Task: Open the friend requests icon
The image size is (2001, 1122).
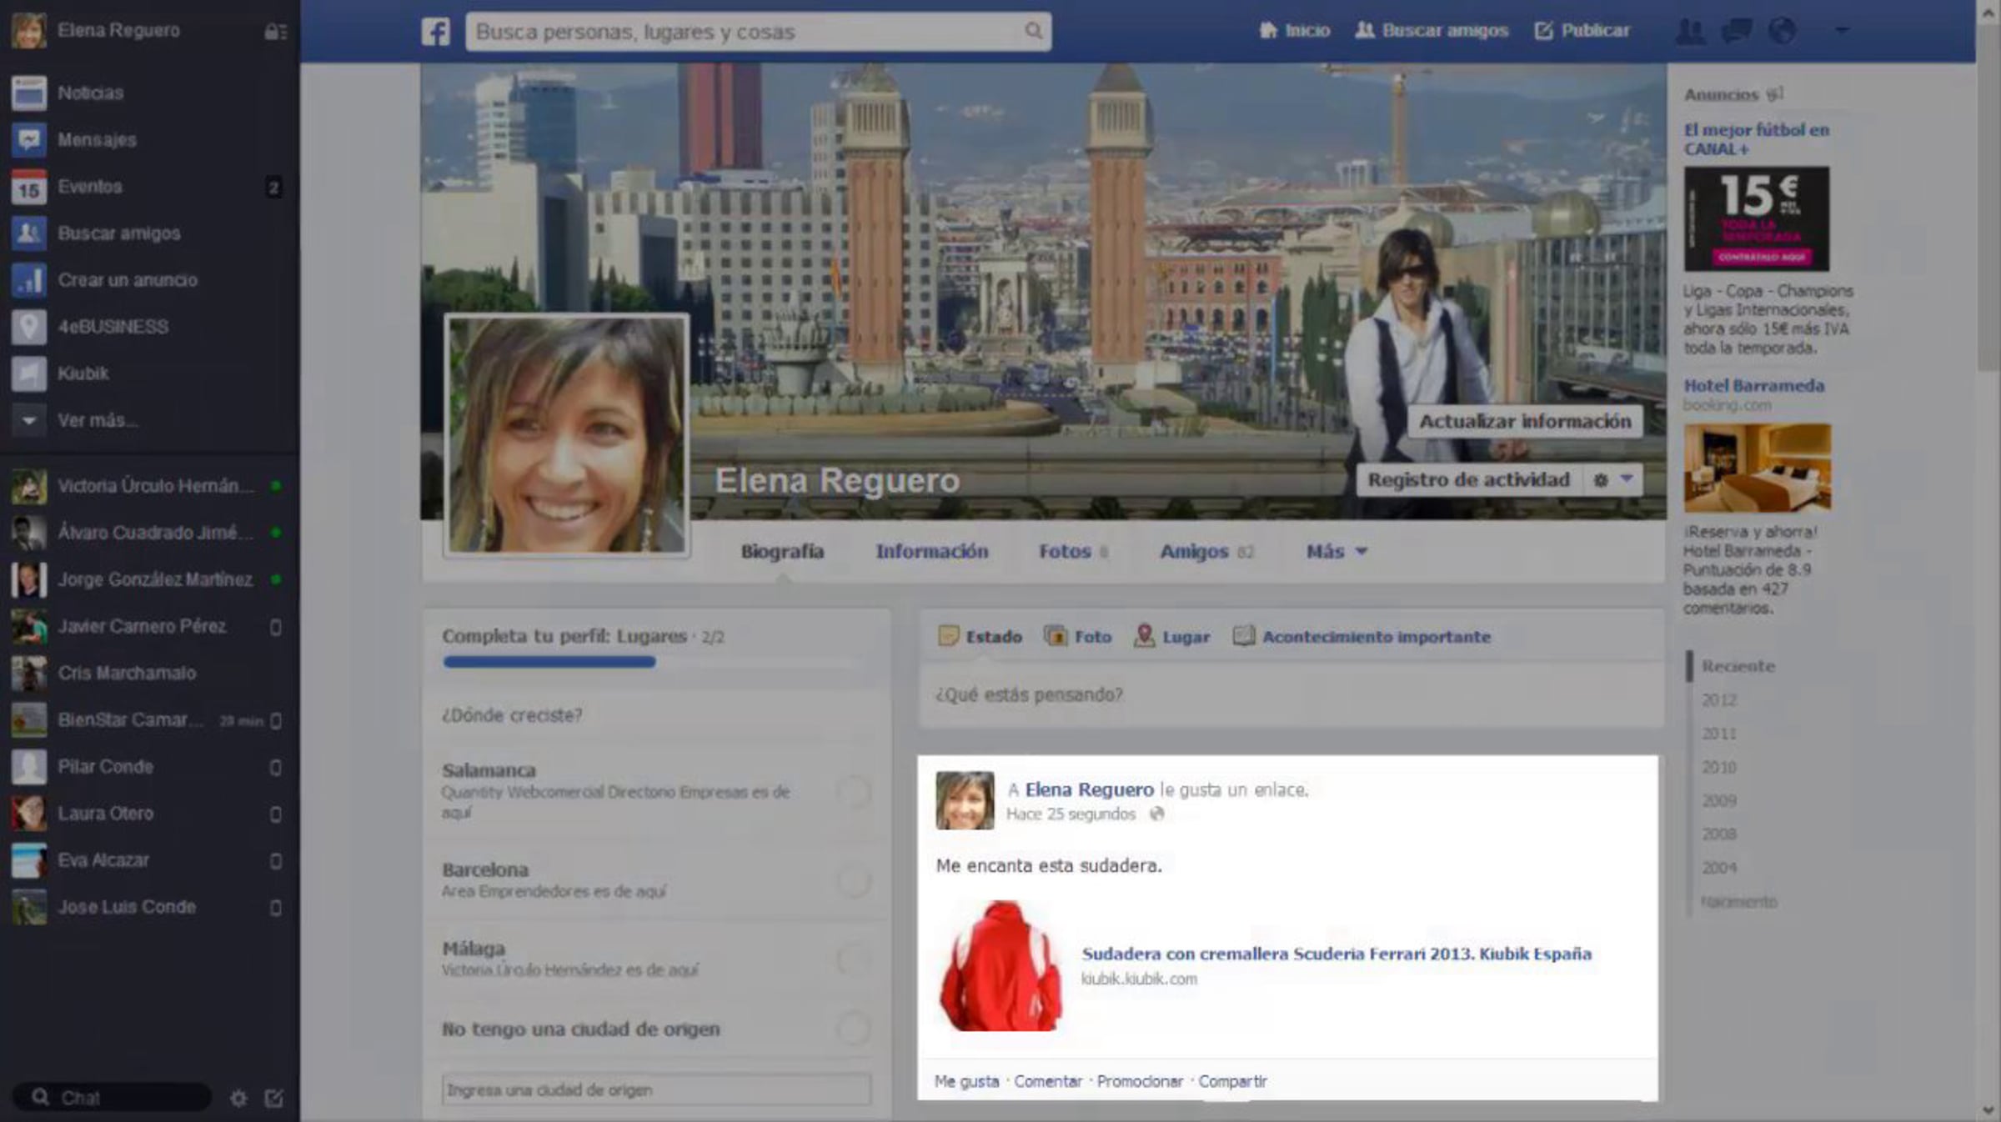Action: (1690, 31)
